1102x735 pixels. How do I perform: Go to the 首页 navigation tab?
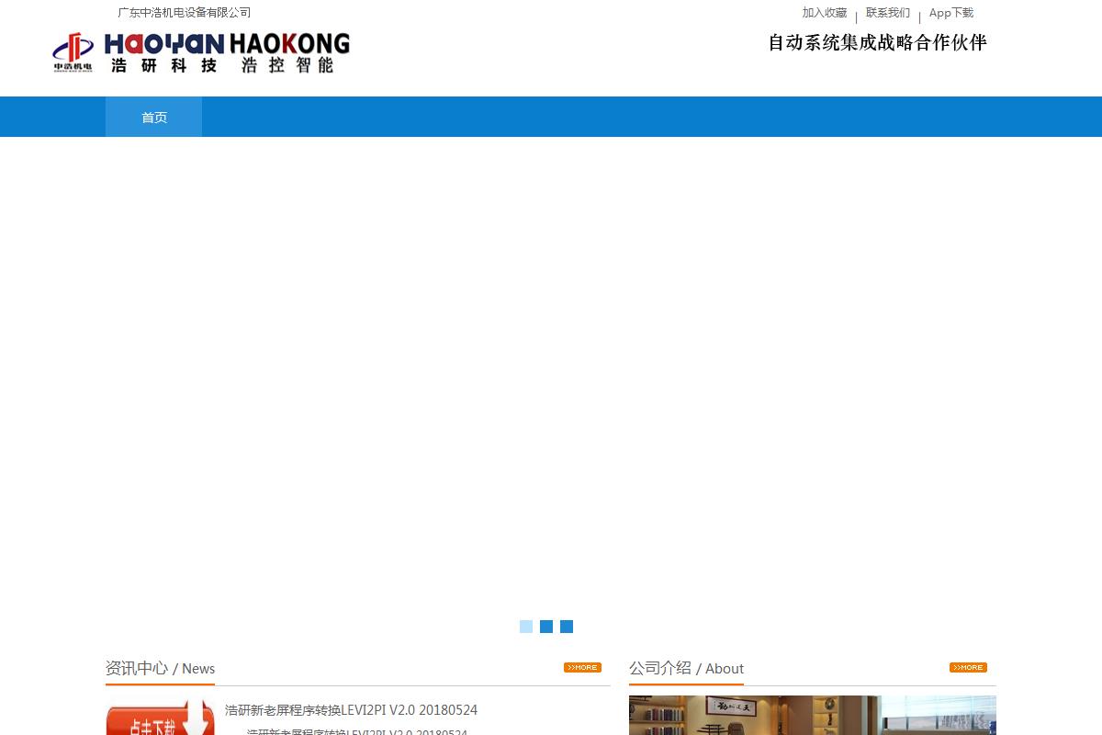(x=154, y=118)
